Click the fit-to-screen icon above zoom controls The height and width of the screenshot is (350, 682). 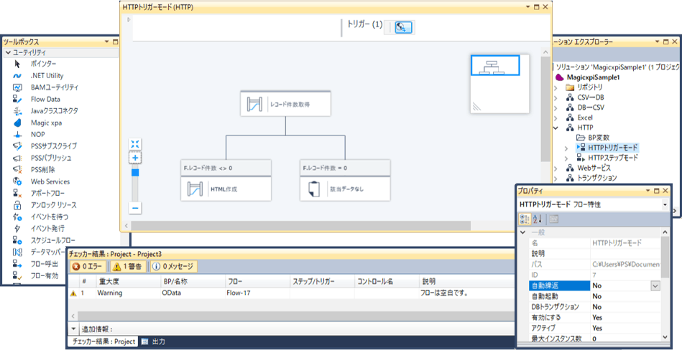135,144
